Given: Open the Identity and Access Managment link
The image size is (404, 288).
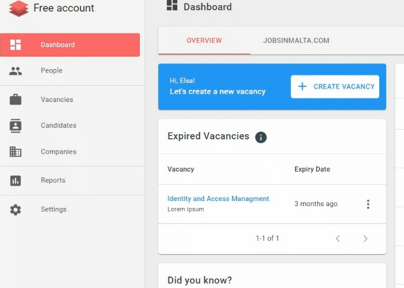Looking at the screenshot, I should tap(218, 199).
